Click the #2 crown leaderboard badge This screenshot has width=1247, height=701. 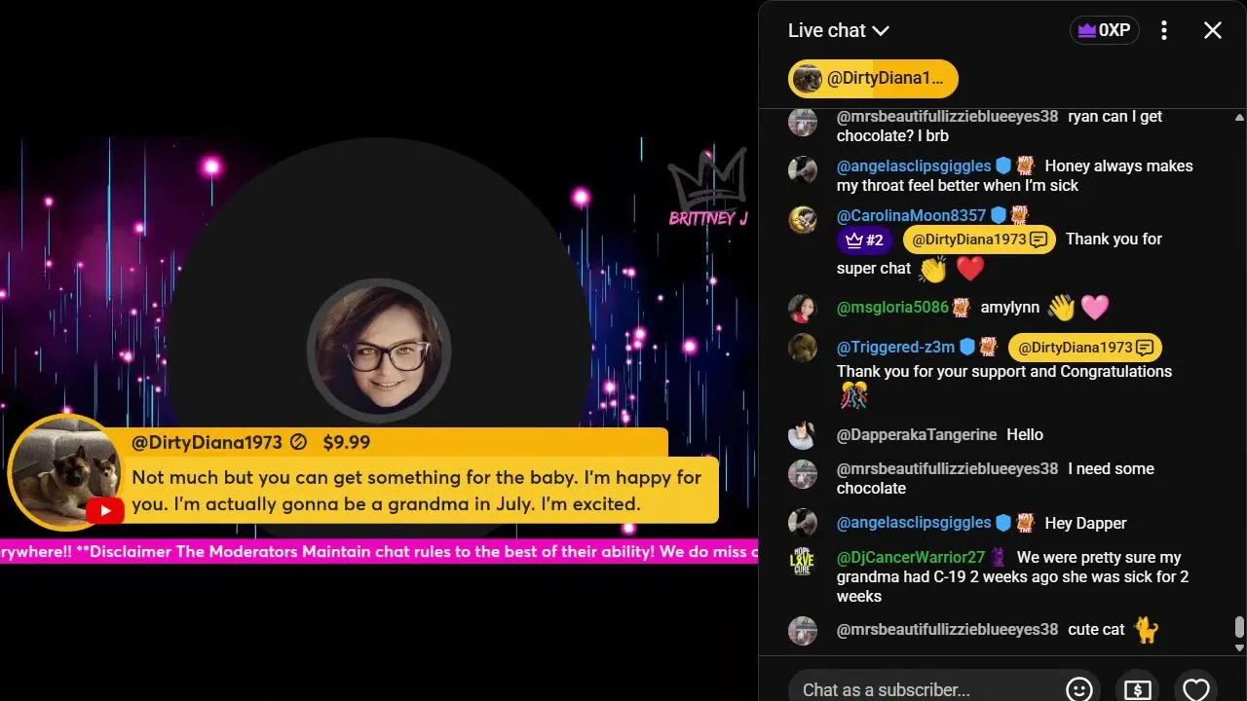pyautogui.click(x=864, y=240)
